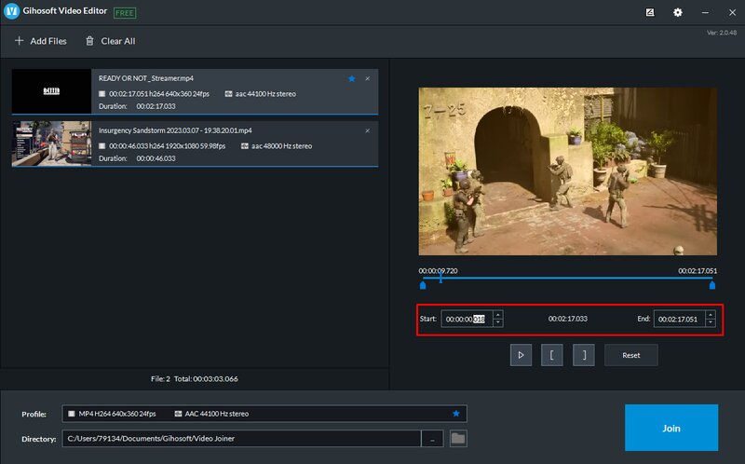Set start point with left bracket button
The width and height of the screenshot is (745, 464).
[x=551, y=355]
